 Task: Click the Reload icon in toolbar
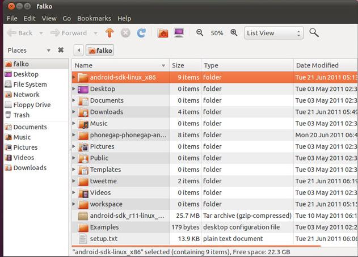click(x=141, y=33)
